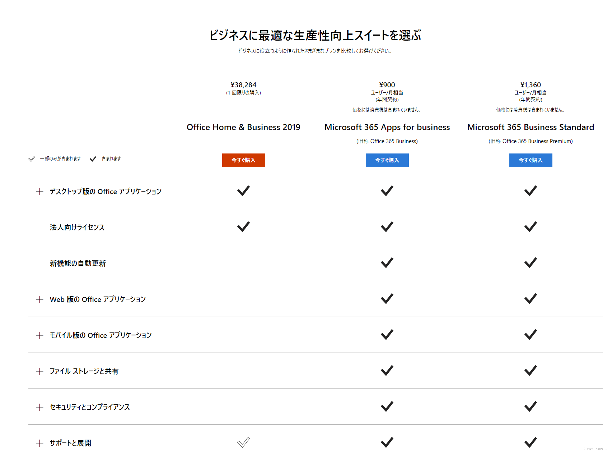The height and width of the screenshot is (450, 612).
Task: Click デスクトップ版 checkmark under Microsoft 365 Business Standard
Action: coord(531,191)
